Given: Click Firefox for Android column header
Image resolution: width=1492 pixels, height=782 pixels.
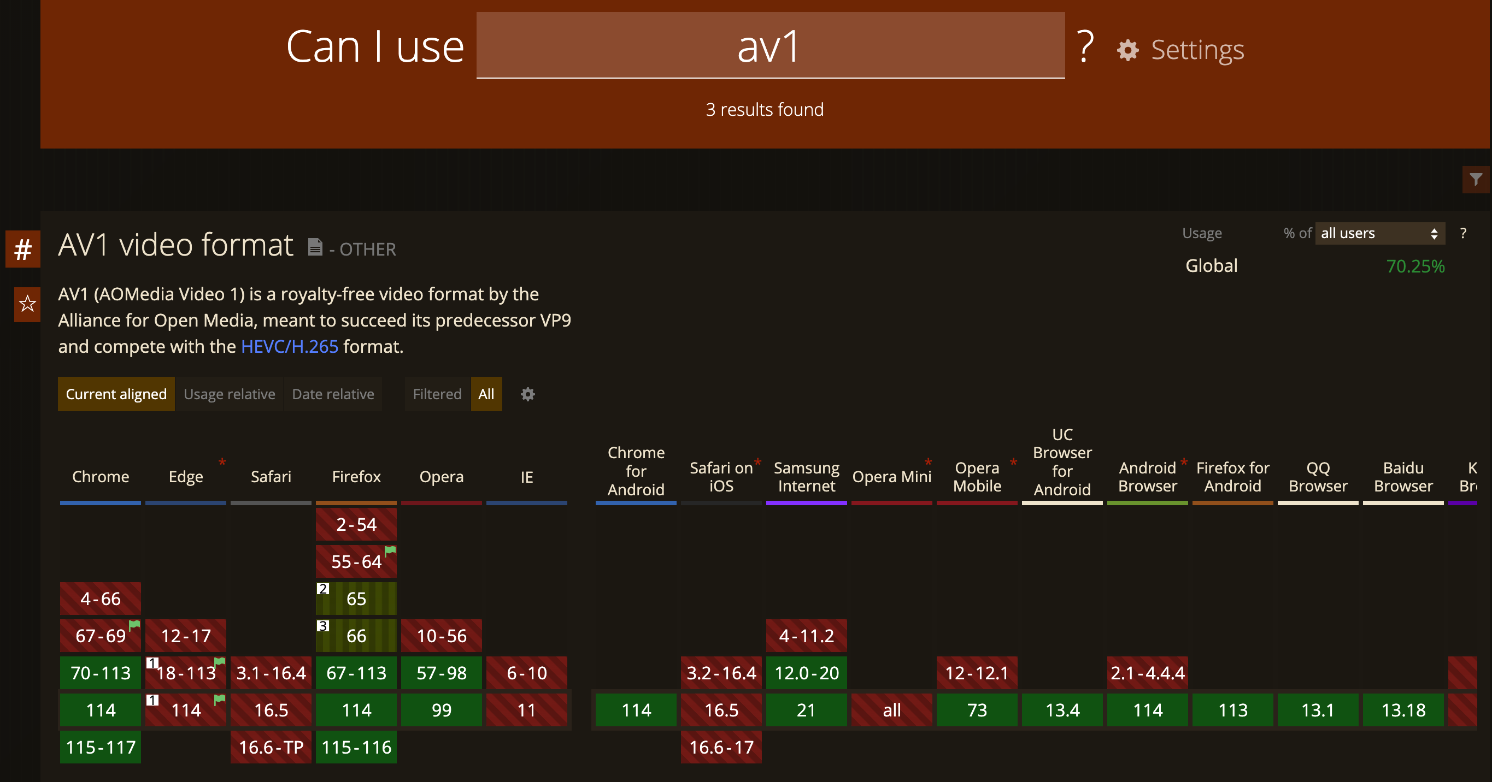Looking at the screenshot, I should [1232, 476].
